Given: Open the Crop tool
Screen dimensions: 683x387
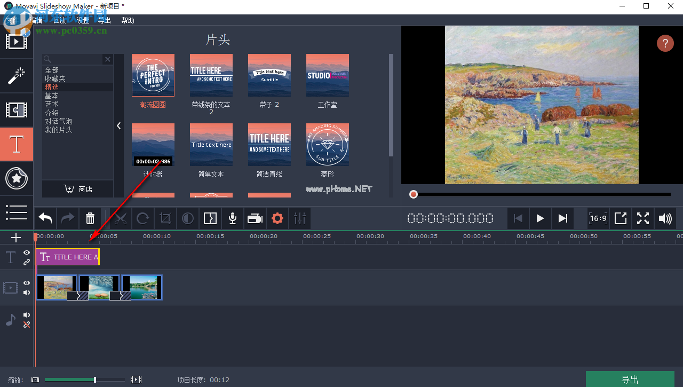Looking at the screenshot, I should click(x=165, y=218).
